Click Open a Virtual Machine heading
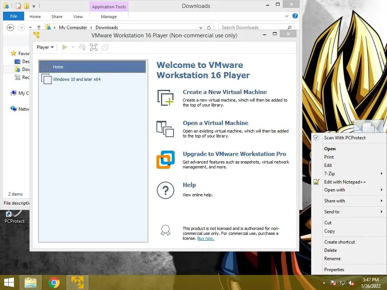Viewport: 387px width, 290px height. pyautogui.click(x=215, y=123)
